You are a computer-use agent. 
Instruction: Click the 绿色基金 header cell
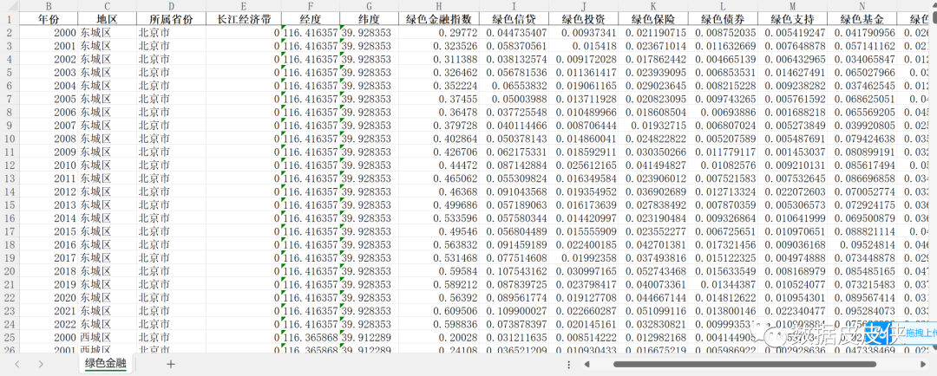coord(862,18)
